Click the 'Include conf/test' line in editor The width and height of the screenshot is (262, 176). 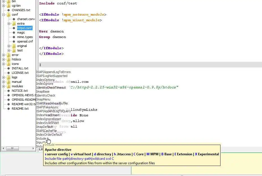58,3
